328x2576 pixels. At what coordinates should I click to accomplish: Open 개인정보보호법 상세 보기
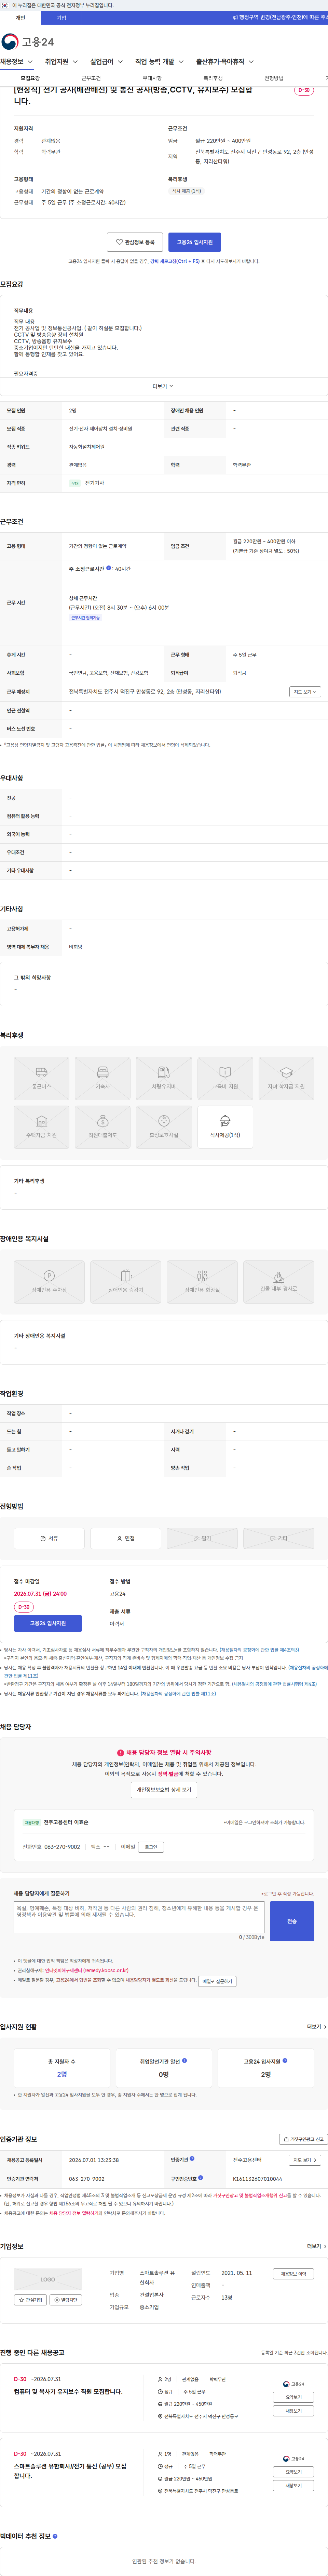(164, 1790)
